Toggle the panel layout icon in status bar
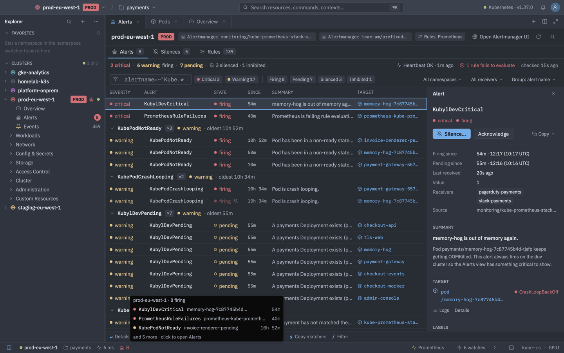 [511, 348]
